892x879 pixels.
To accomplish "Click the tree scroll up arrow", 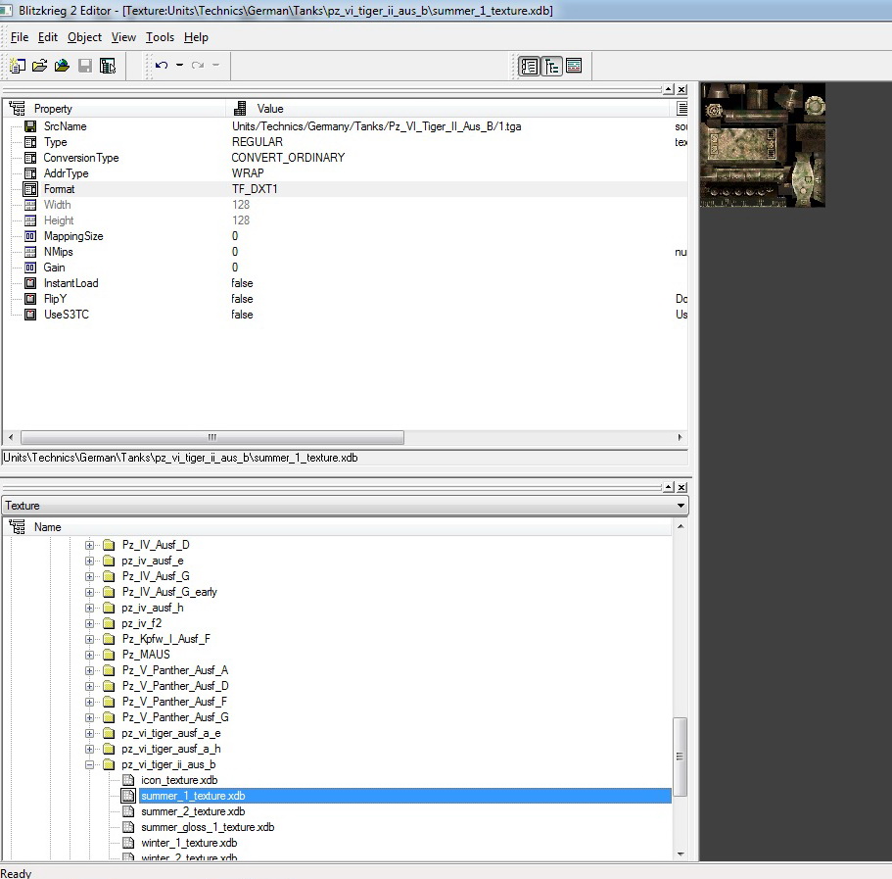I will 680,526.
